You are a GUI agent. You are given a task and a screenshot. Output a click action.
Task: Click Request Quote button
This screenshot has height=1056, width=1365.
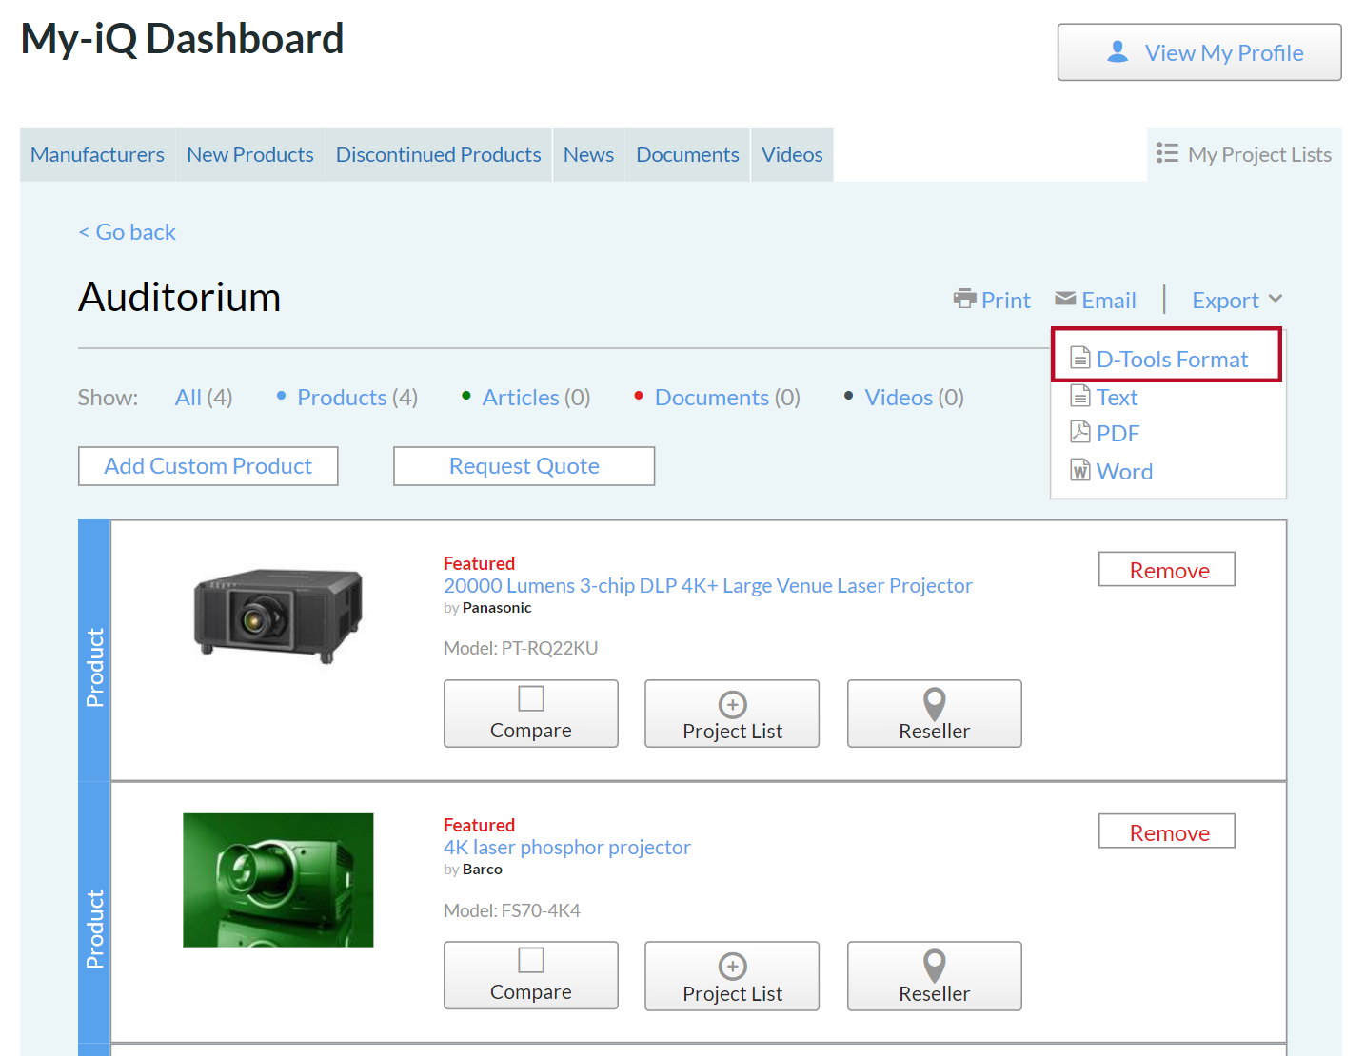coord(524,466)
